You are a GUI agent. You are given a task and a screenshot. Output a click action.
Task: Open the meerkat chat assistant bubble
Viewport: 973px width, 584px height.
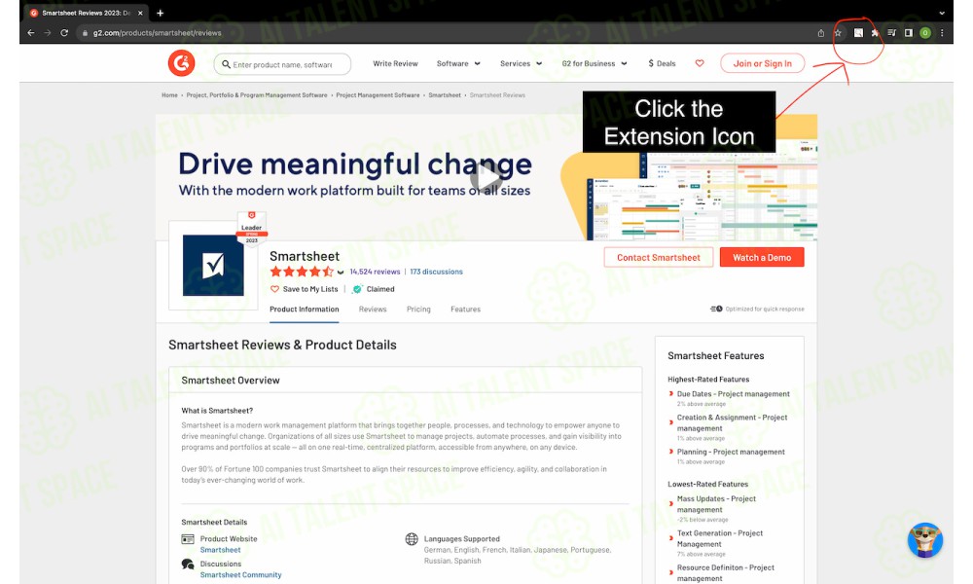click(924, 540)
